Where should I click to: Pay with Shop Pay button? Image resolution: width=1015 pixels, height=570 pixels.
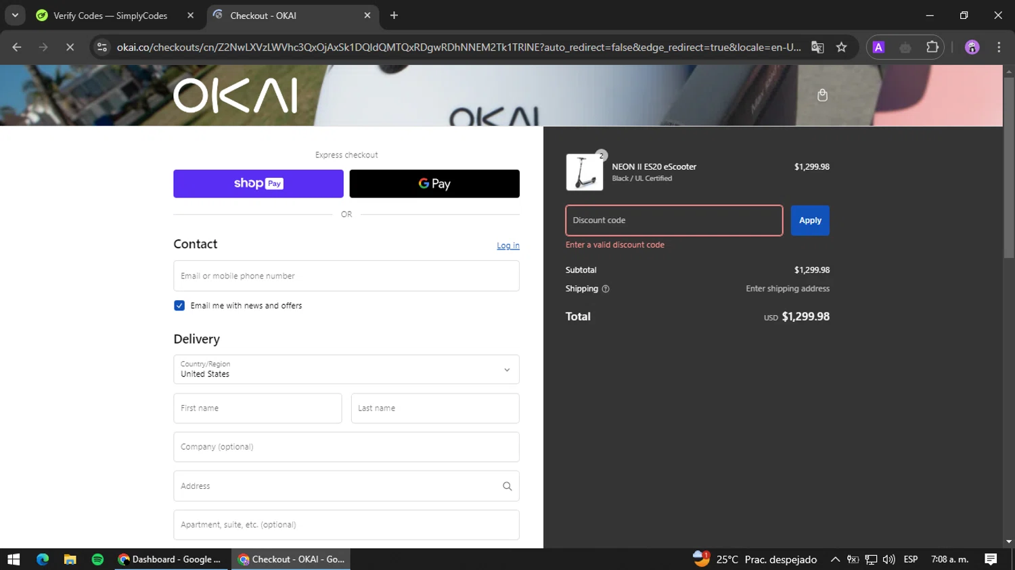point(258,184)
